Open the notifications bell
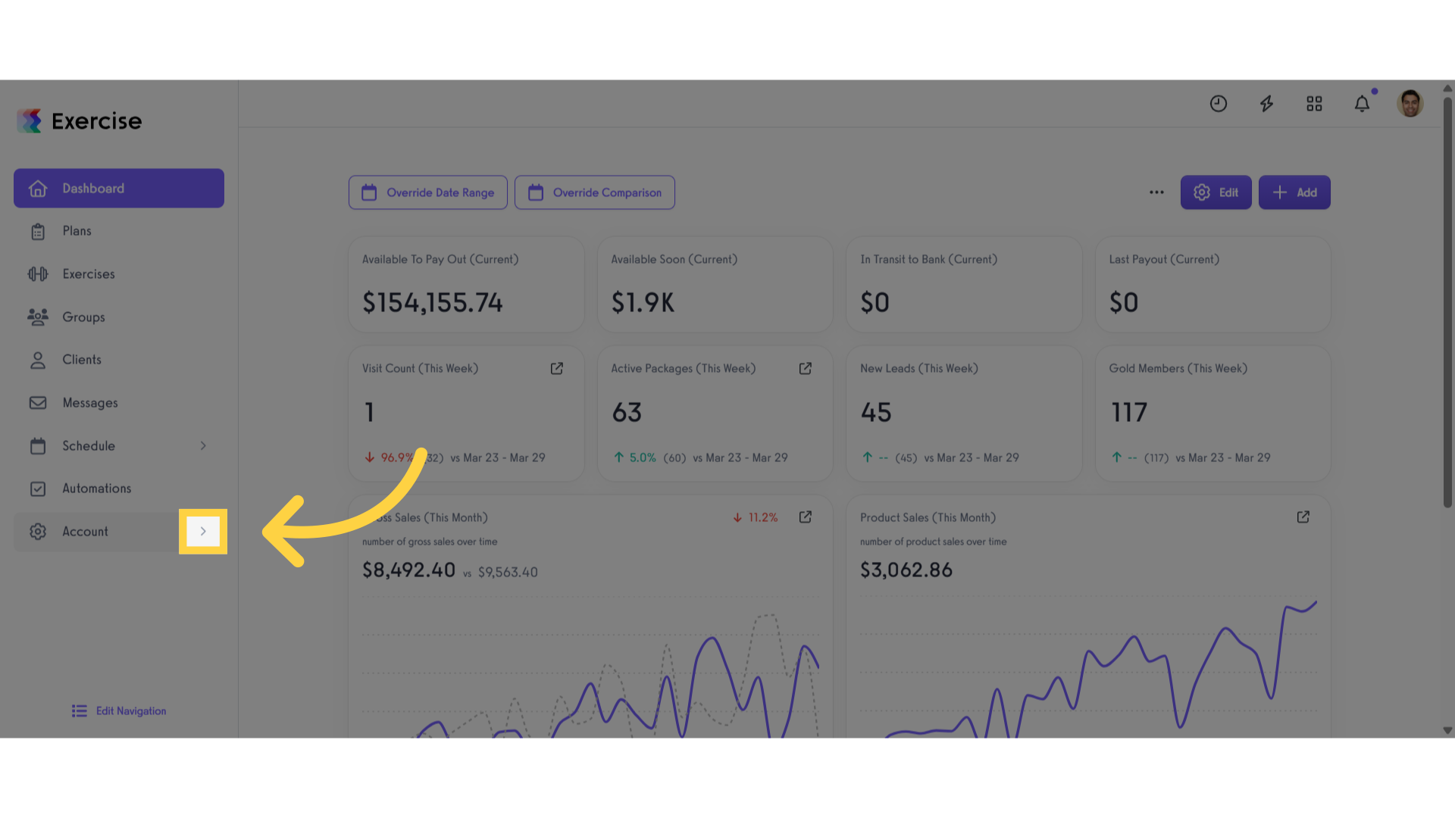This screenshot has width=1455, height=818. [x=1362, y=104]
